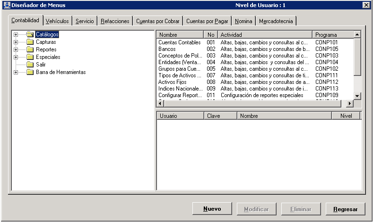
Task: Sort list by Programa column header
Action: [332, 35]
